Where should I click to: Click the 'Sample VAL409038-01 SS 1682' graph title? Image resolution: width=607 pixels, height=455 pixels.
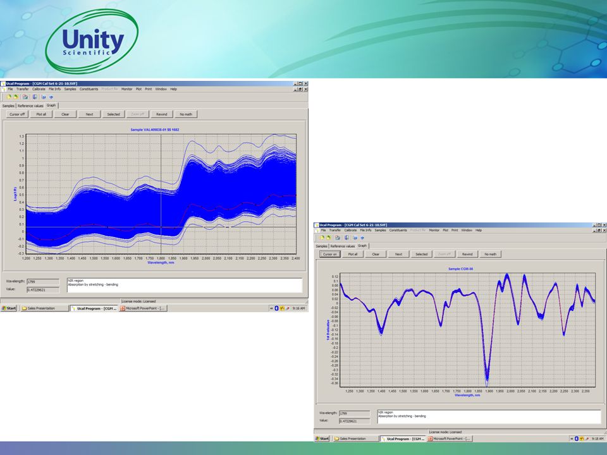155,130
